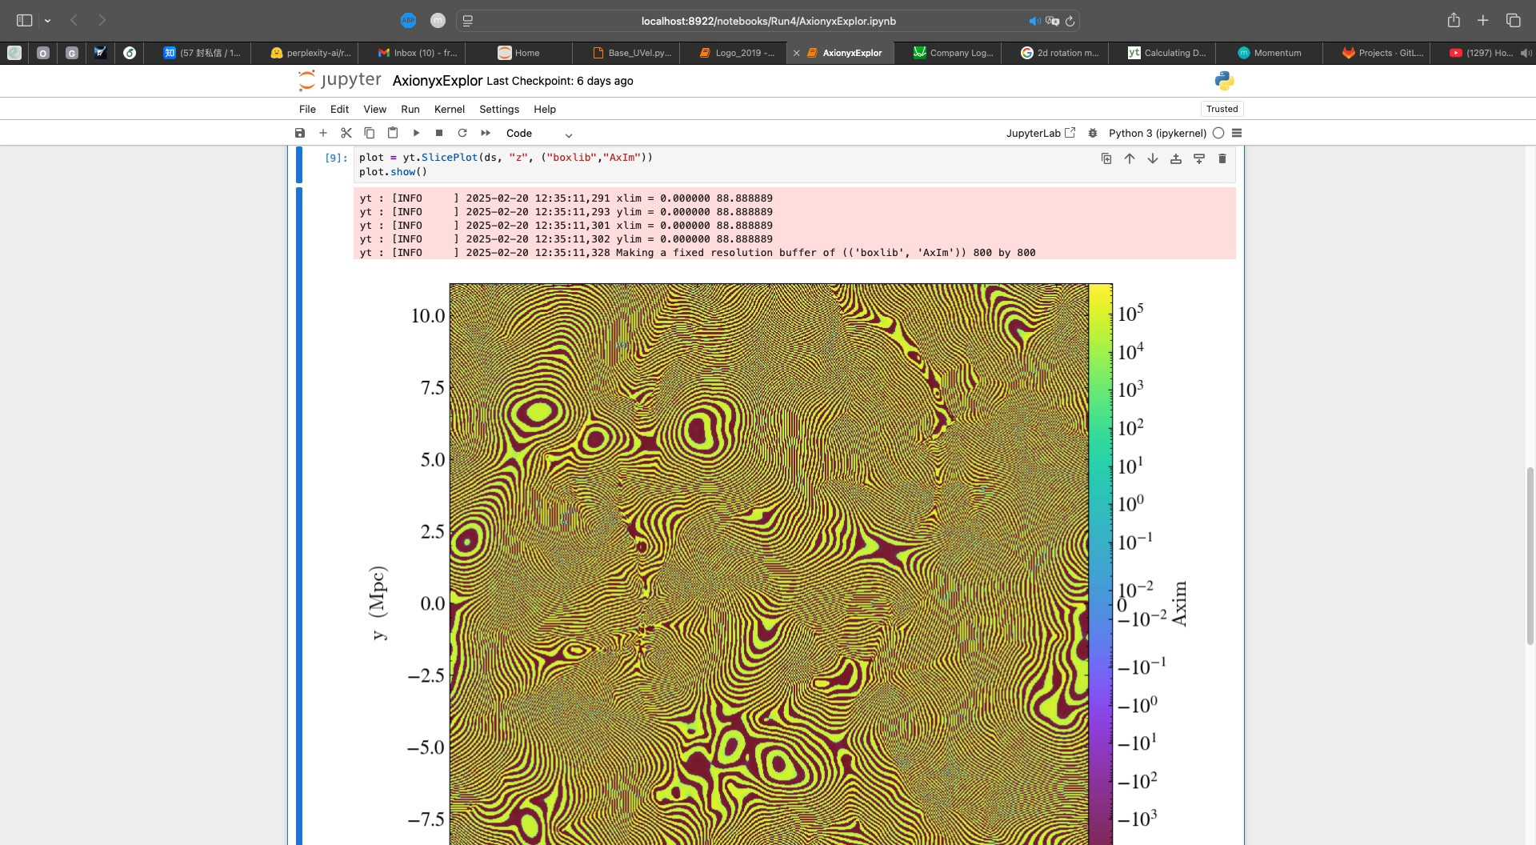The width and height of the screenshot is (1536, 845).
Task: Open the JupyterLab link
Action: (1041, 133)
